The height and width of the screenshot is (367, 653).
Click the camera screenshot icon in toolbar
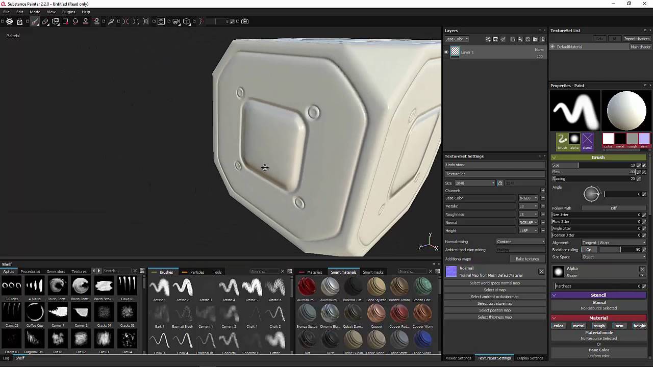[x=245, y=21]
